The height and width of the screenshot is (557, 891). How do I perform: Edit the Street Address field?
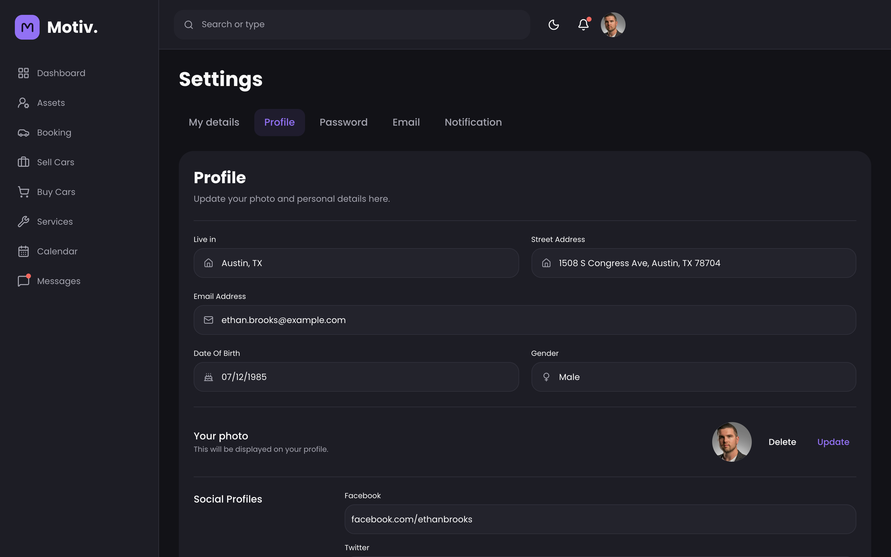coord(694,263)
